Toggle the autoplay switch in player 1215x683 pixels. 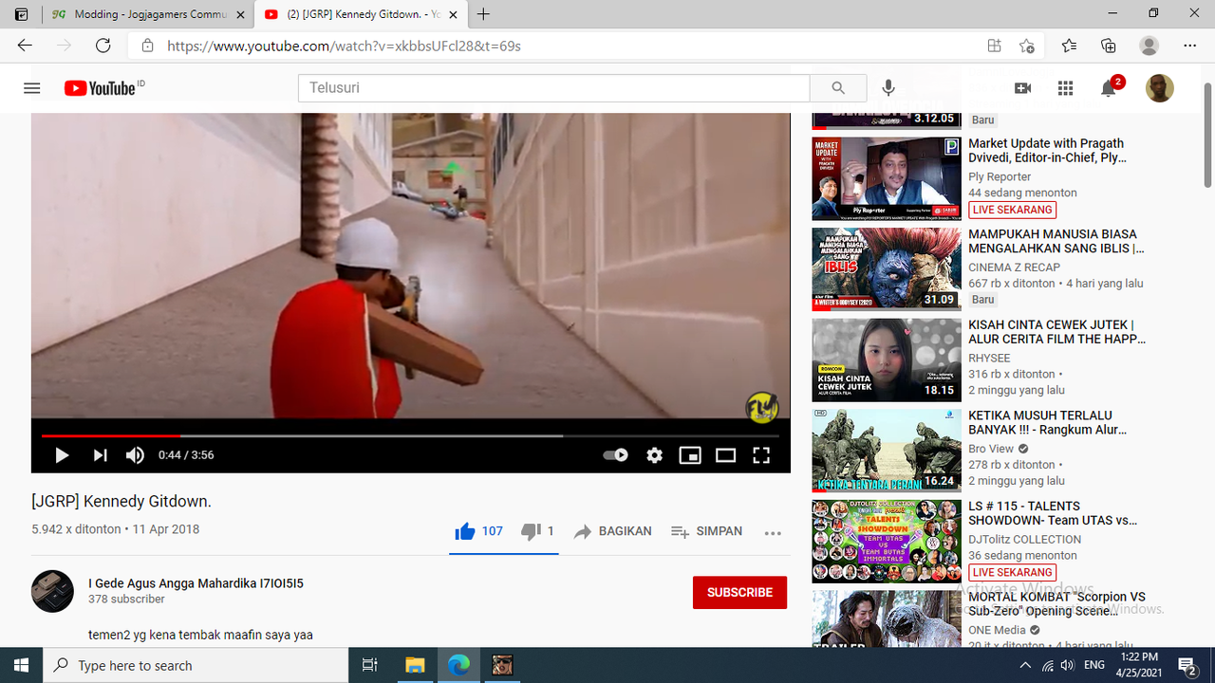615,455
